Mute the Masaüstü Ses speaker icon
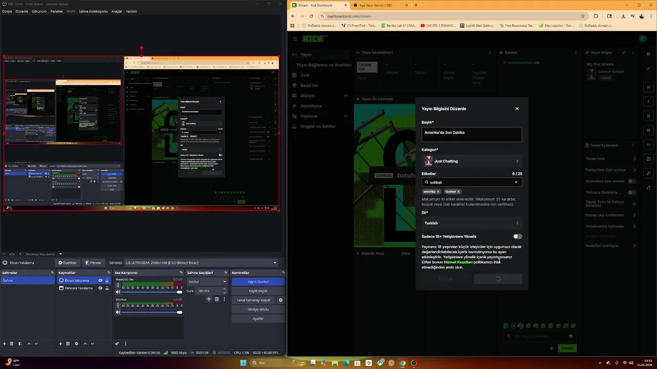657x369 pixels. [118, 292]
